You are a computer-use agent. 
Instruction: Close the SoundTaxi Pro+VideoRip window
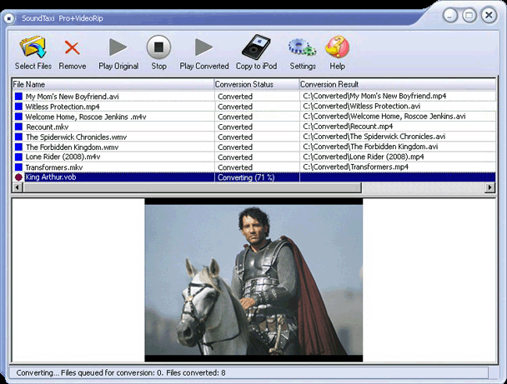click(x=489, y=15)
